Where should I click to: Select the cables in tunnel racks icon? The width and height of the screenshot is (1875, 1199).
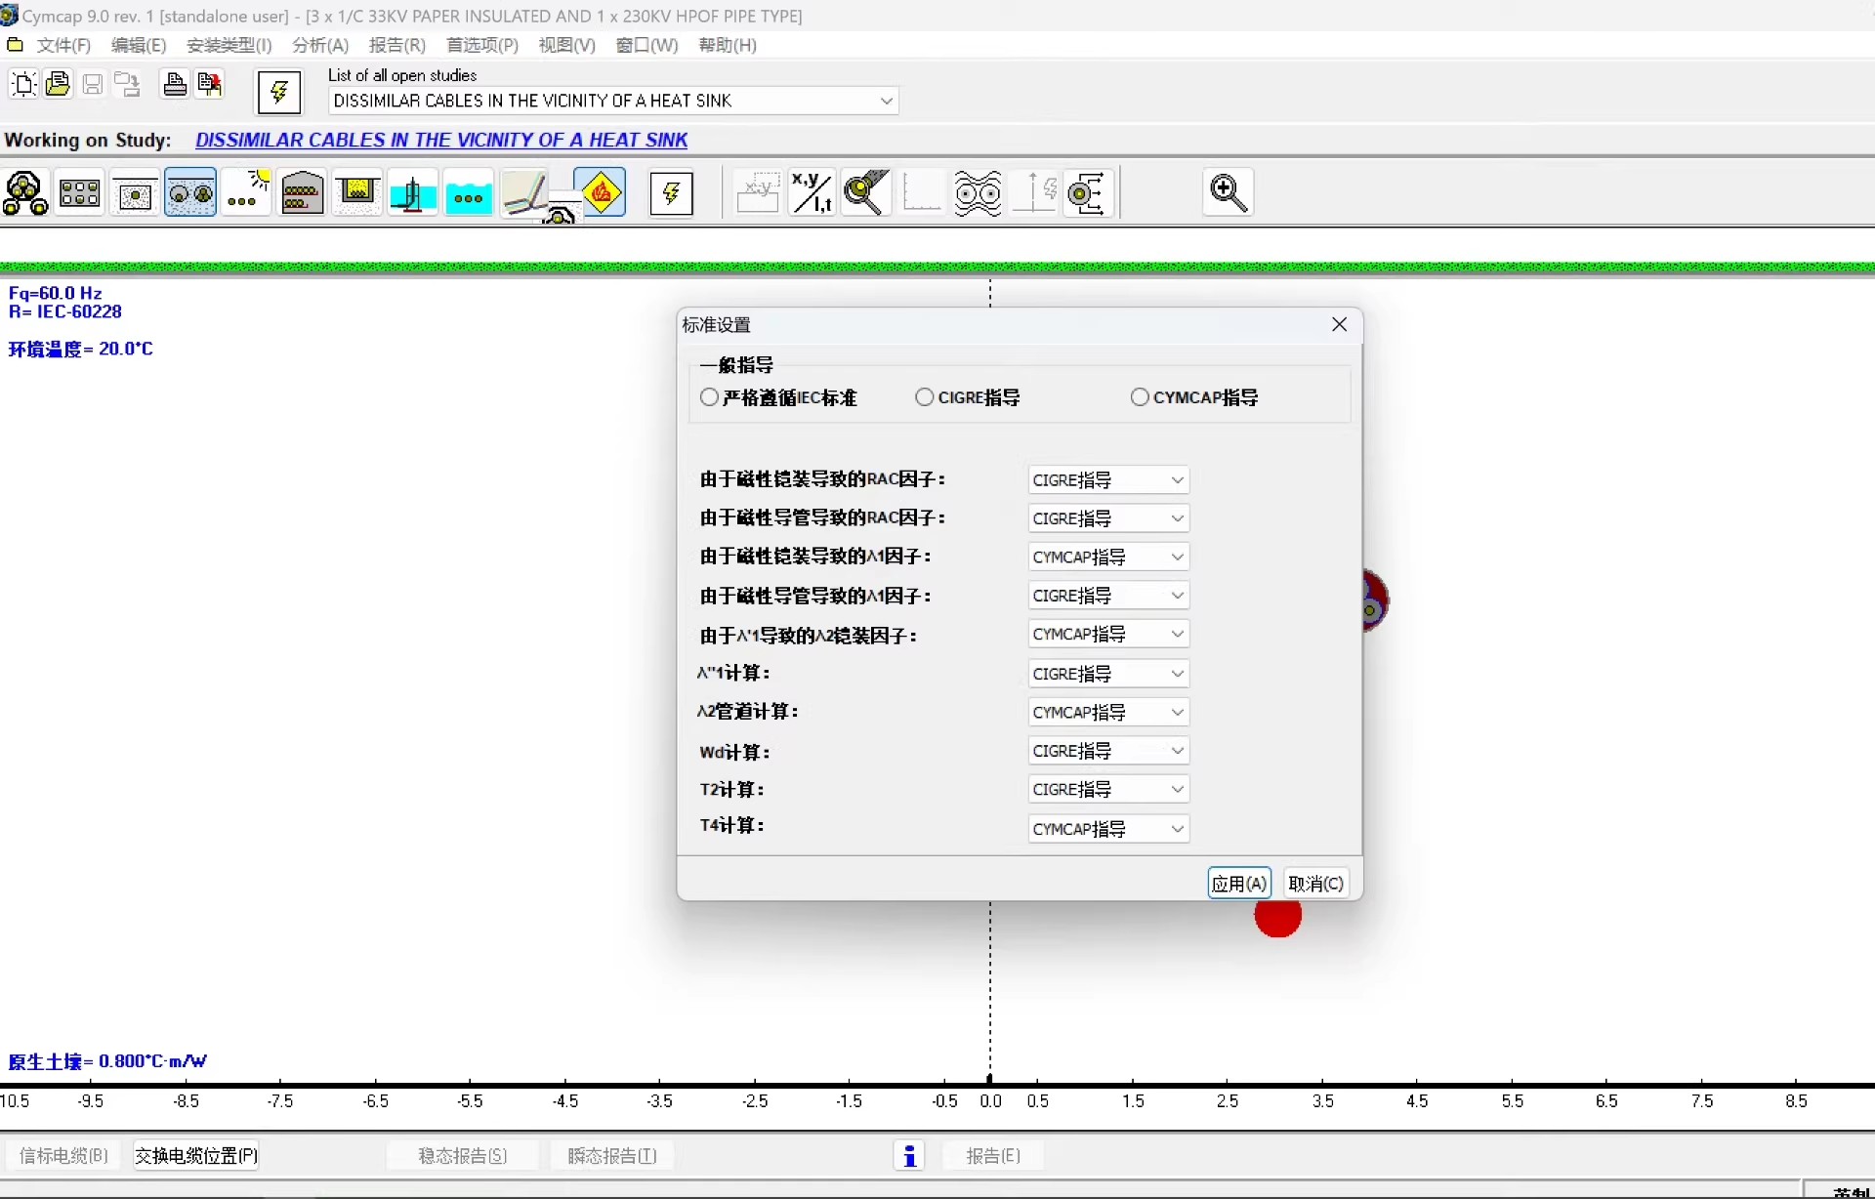click(x=302, y=193)
